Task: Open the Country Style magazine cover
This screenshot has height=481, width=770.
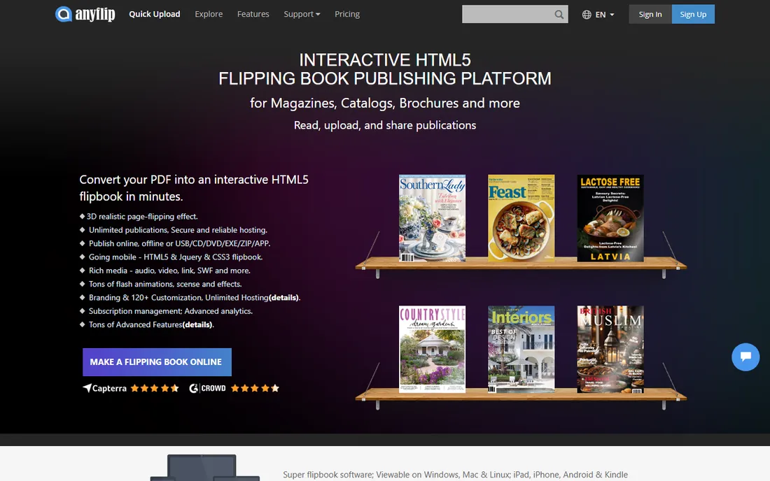Action: (x=432, y=349)
